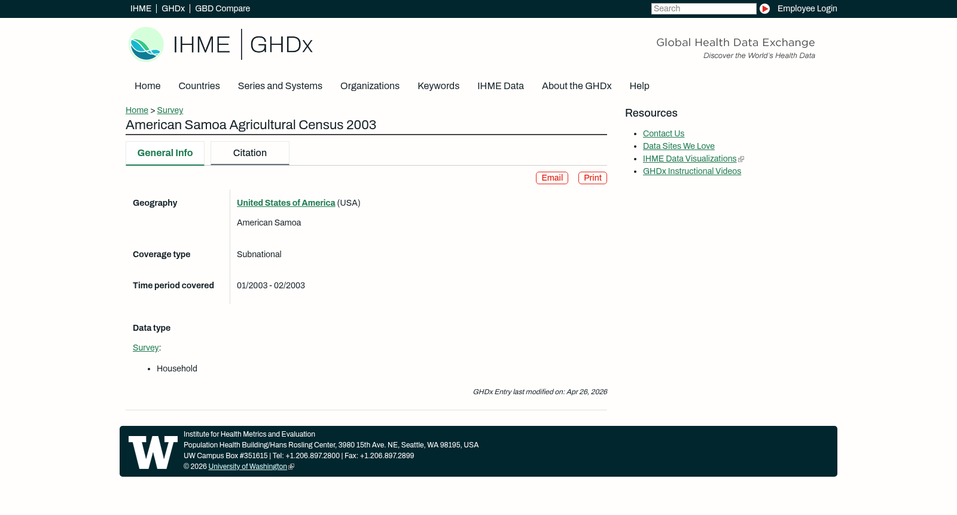The image size is (957, 515).
Task: Open Employee Login
Action: 807,8
